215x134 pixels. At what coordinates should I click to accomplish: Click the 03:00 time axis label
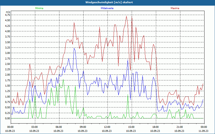tap(34, 127)
